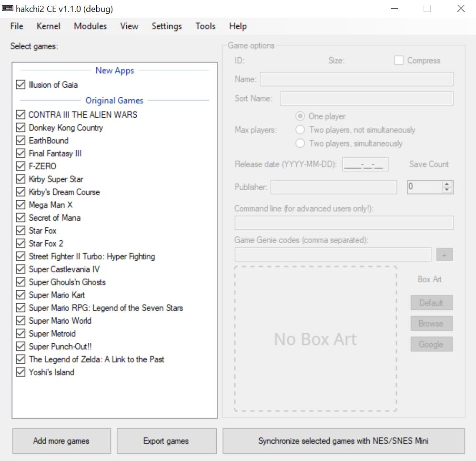Open the File menu
Screen dimensions: 476x461
(x=17, y=26)
